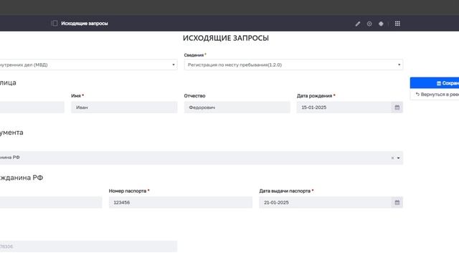459x258 pixels.
Task: Click the bottom greyed-out input field
Action: (x=88, y=247)
